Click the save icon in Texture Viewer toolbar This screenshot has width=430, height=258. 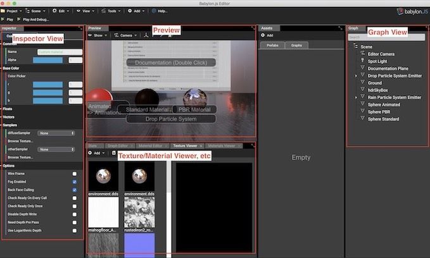pos(114,153)
